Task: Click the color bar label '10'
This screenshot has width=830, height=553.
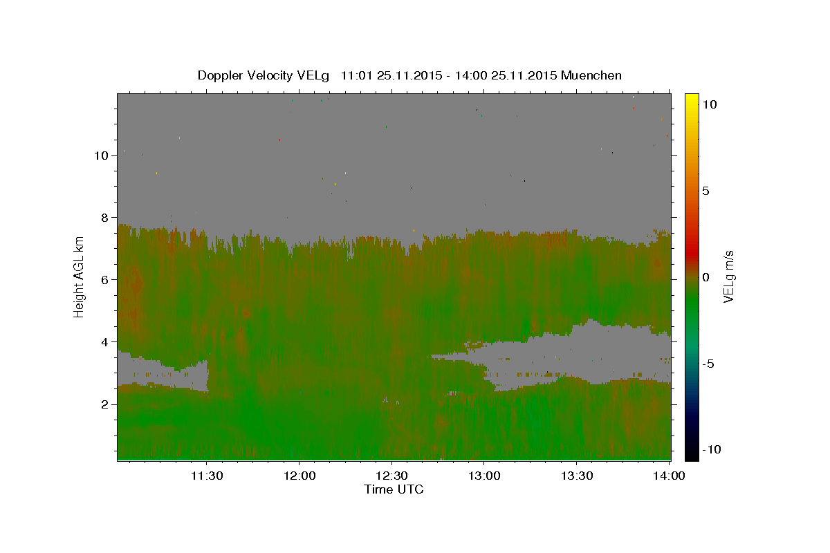Action: pyautogui.click(x=710, y=104)
